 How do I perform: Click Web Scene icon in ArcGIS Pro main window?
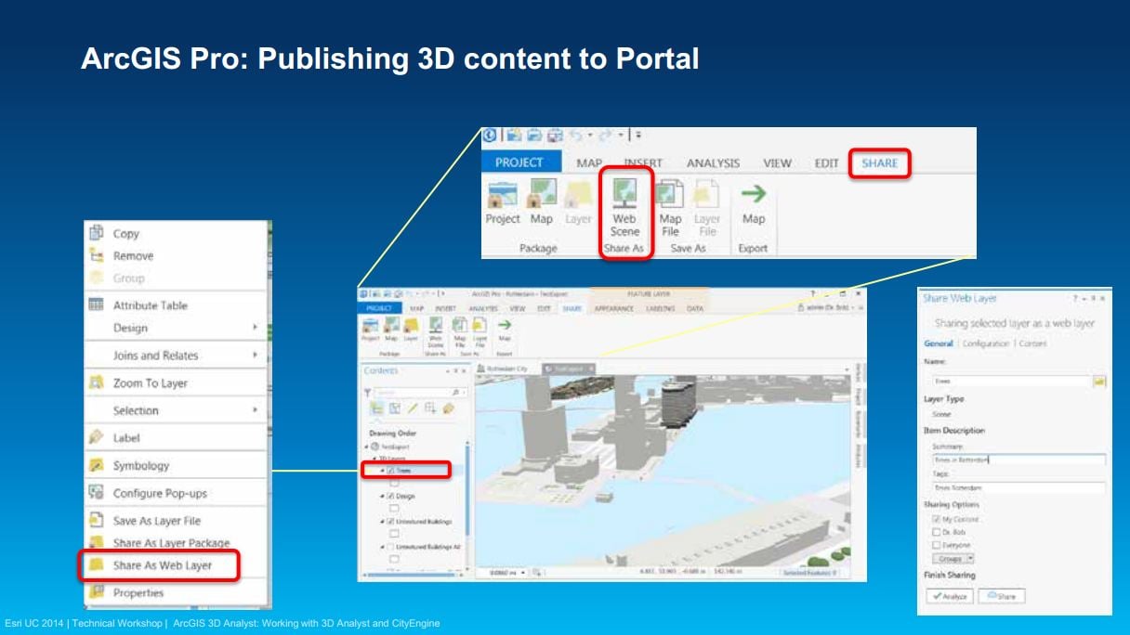coord(435,326)
